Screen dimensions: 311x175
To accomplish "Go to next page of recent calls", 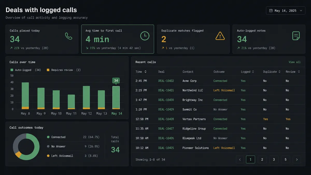I will point(297,159).
